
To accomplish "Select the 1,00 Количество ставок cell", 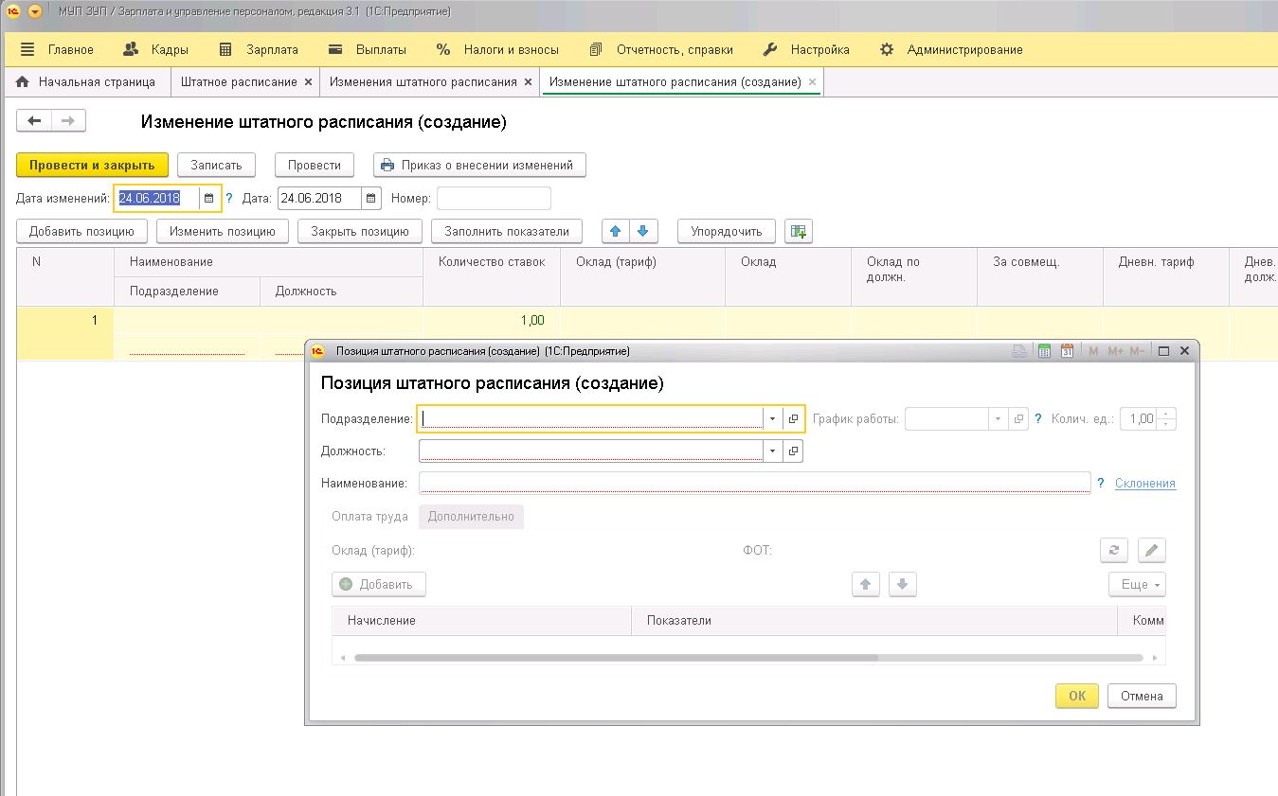I will pyautogui.click(x=492, y=321).
